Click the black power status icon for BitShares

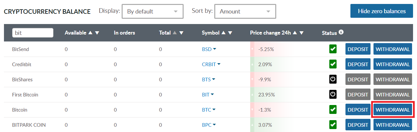pos(333,80)
